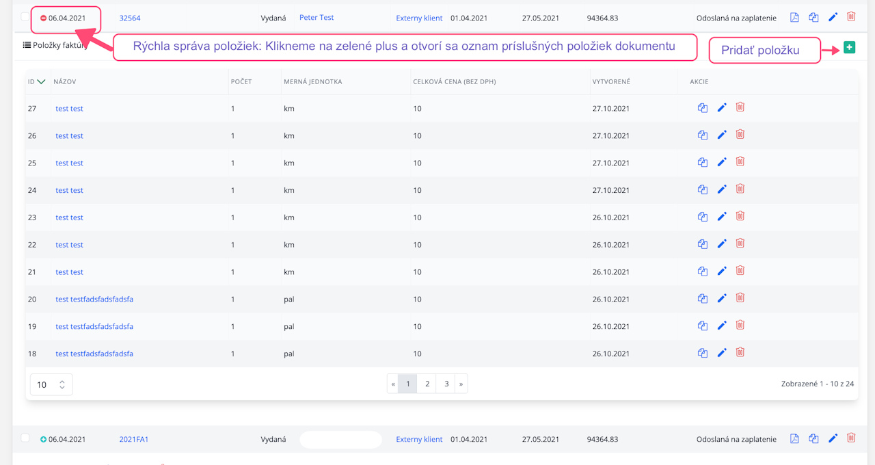Copy item row with ID 27
This screenshot has width=875, height=465.
coord(702,108)
